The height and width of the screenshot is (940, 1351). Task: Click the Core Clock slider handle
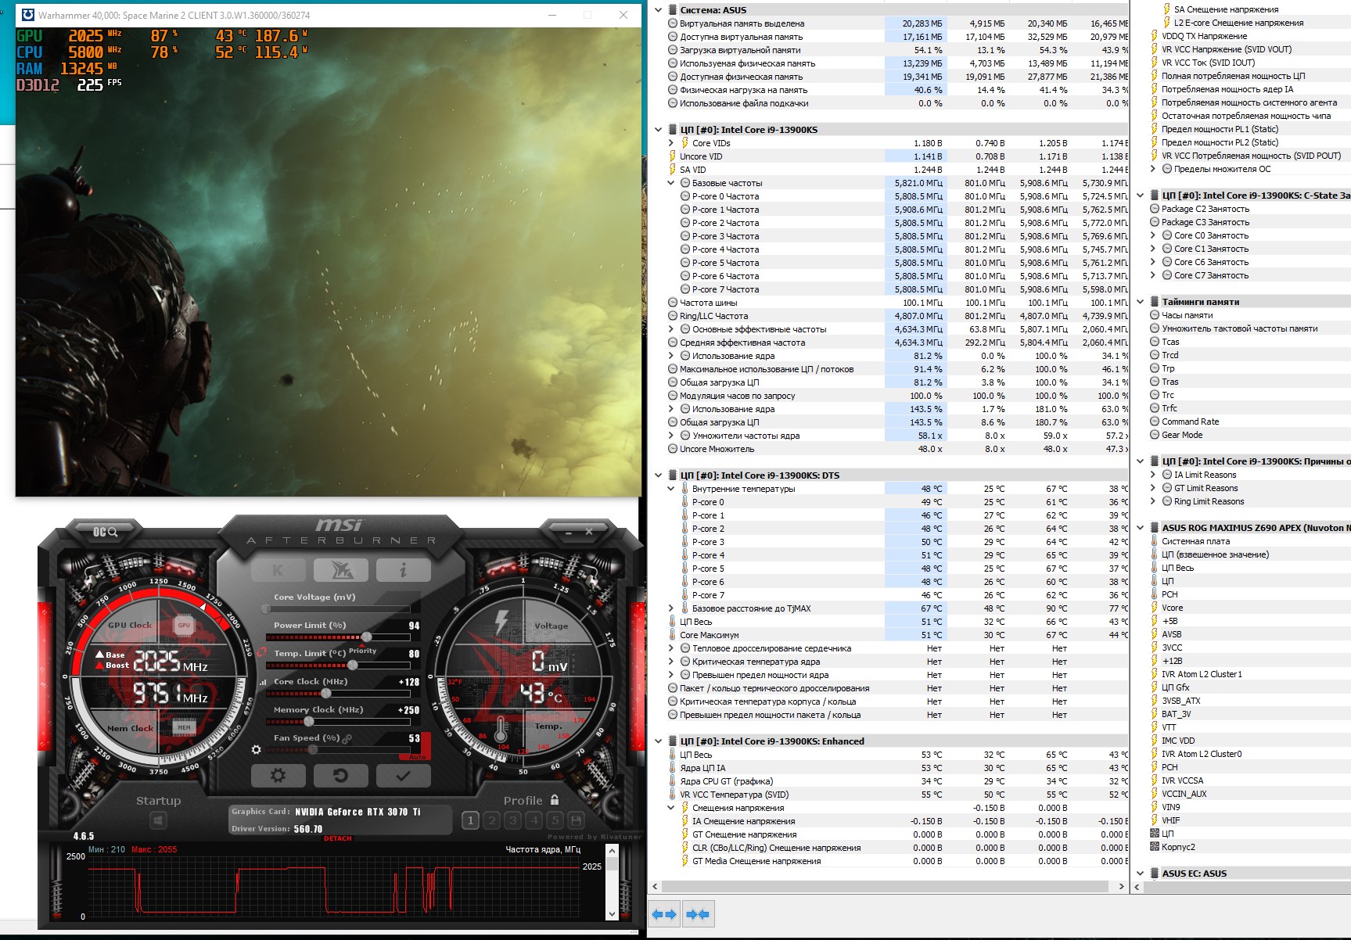(x=326, y=693)
